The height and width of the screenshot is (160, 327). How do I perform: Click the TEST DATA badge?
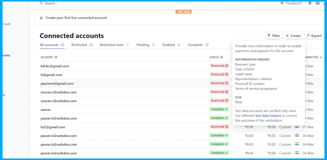[x=184, y=12]
